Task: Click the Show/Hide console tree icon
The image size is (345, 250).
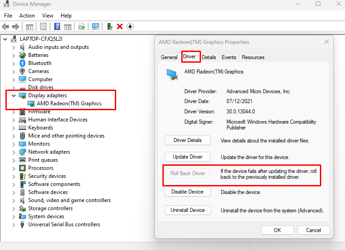Action: click(30, 27)
